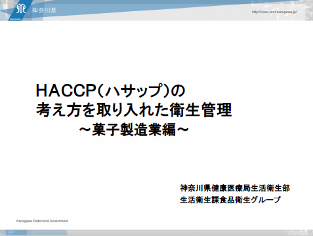Click the 生活衛生課食品衛生グループ line
The width and height of the screenshot is (313, 236).
coord(230,199)
